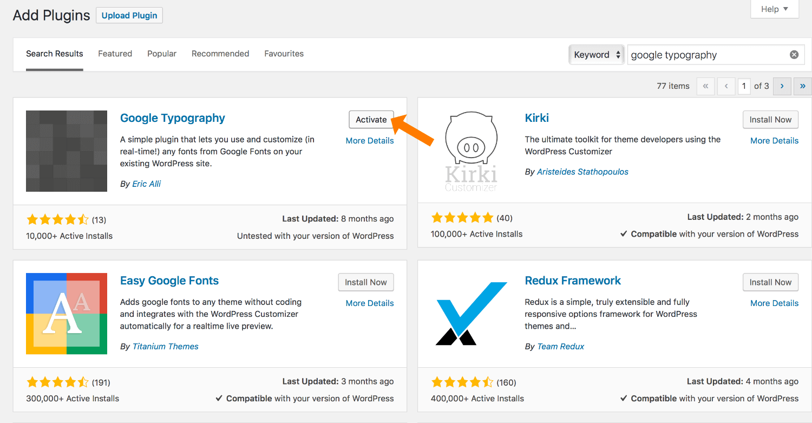Open author Eric Alli link
Screen dimensions: 812x423
point(147,184)
